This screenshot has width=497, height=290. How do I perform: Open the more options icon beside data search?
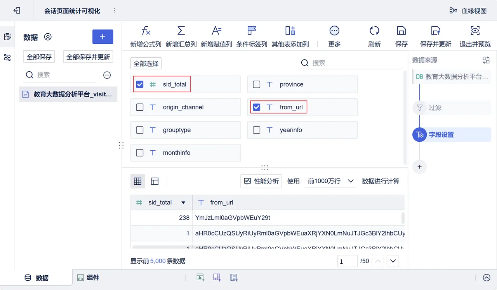(107, 75)
